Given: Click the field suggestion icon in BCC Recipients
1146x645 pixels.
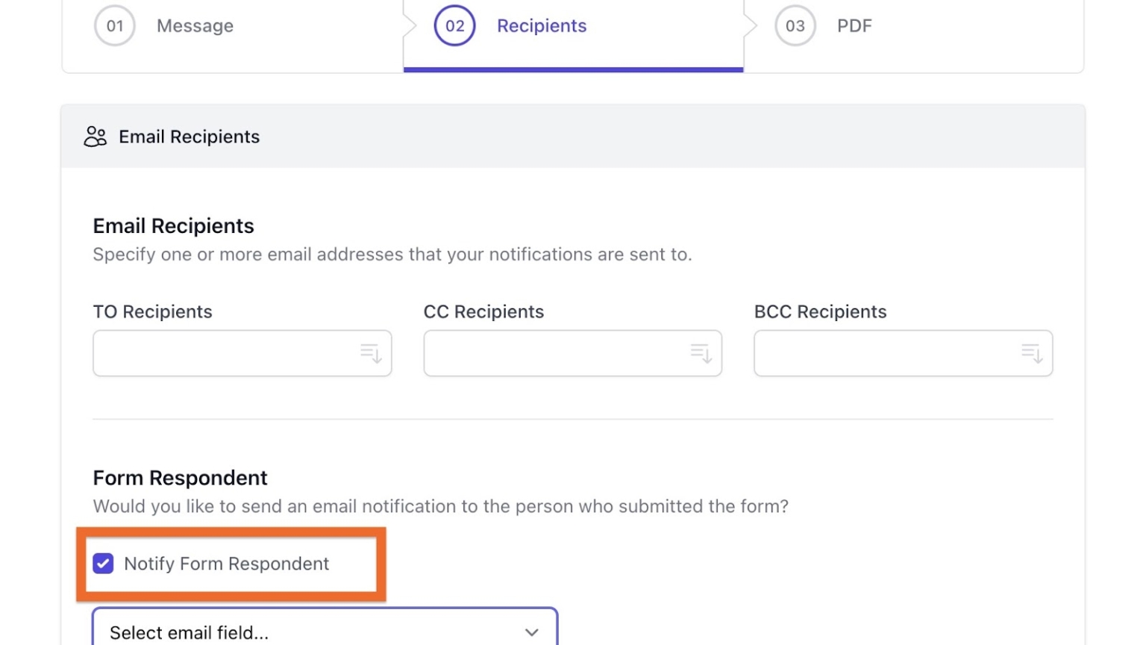Looking at the screenshot, I should tap(1030, 353).
